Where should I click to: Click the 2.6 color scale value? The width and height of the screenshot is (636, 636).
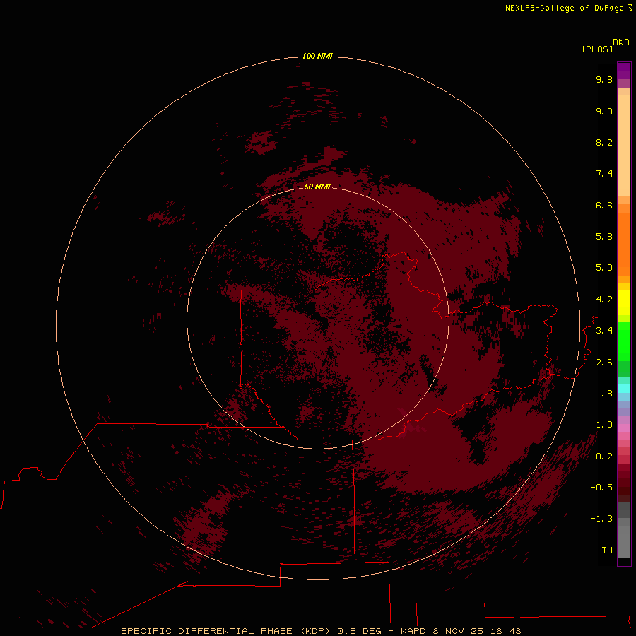point(604,363)
